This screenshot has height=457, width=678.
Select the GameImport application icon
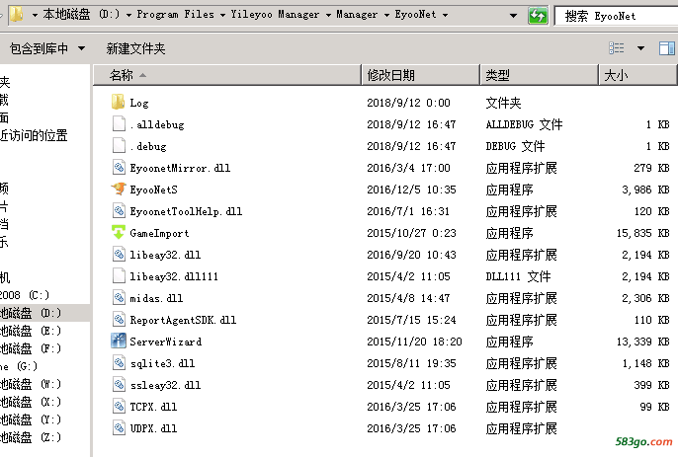pos(119,232)
